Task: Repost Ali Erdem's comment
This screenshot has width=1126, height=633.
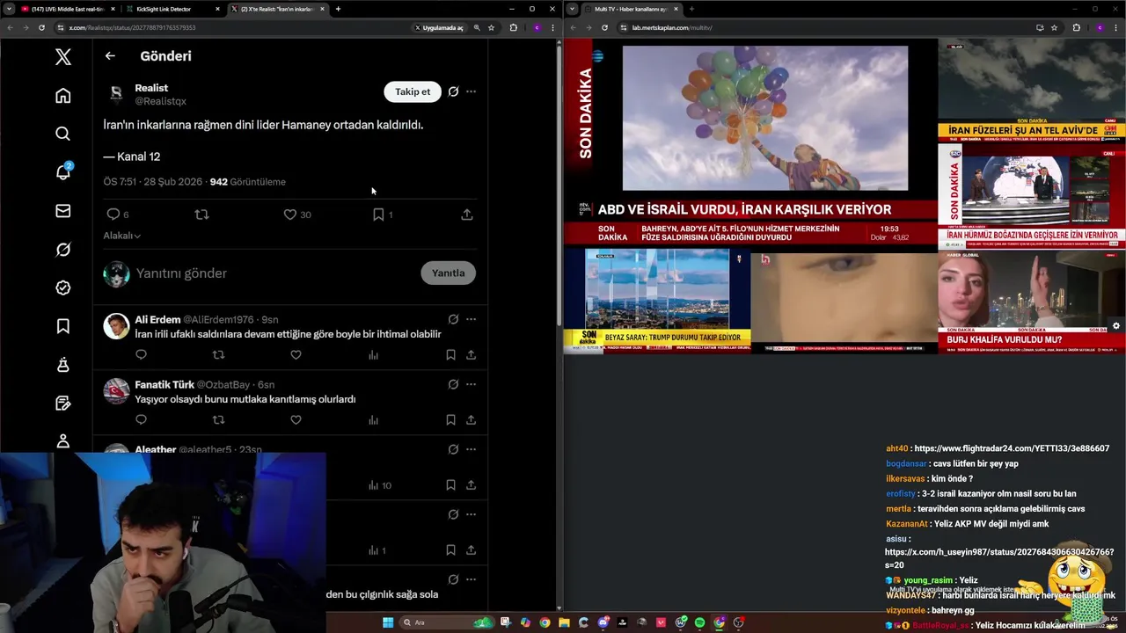Action: point(219,355)
